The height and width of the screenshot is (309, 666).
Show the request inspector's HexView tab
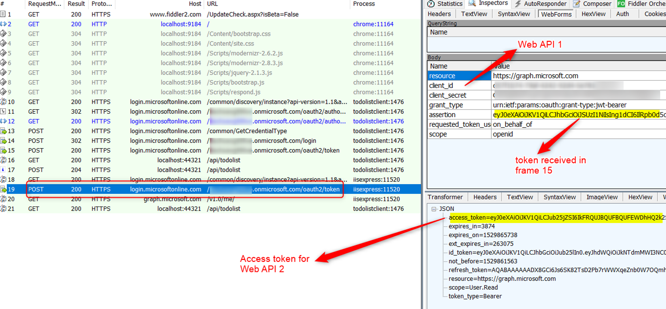(593, 14)
